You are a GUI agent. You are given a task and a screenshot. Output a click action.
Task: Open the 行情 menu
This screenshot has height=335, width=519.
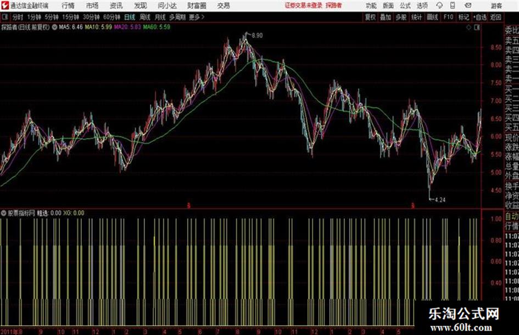[68, 6]
